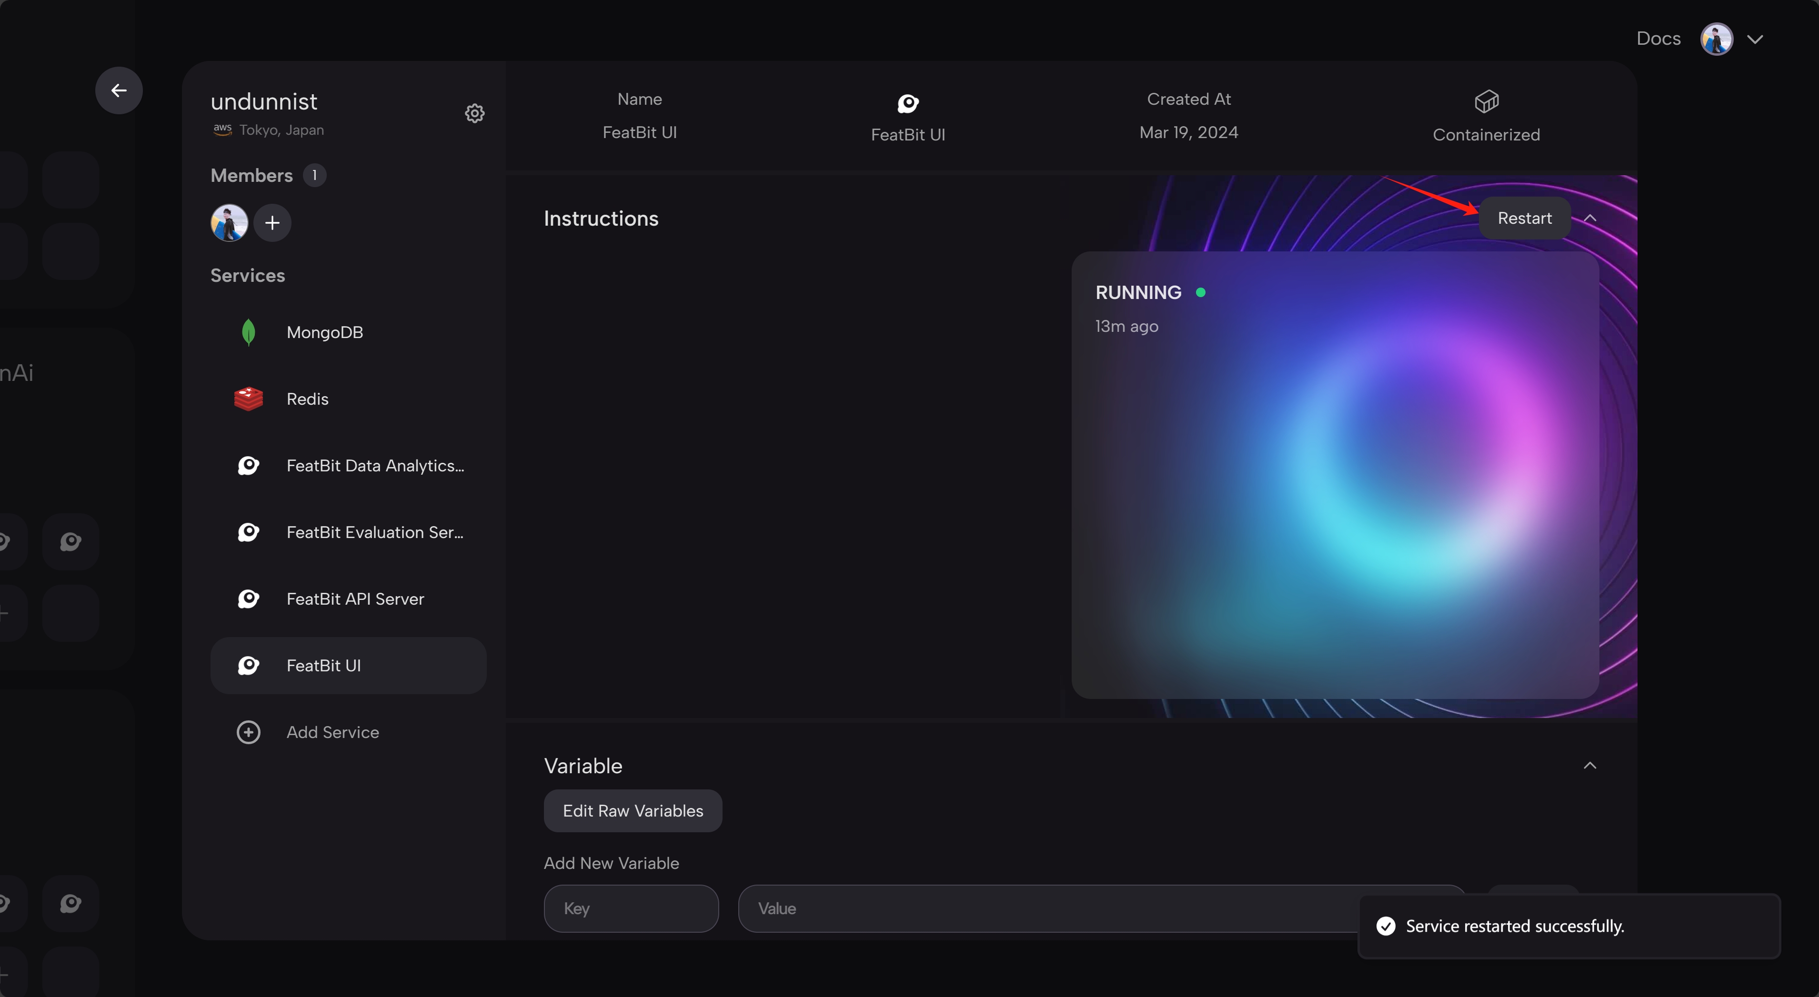Image resolution: width=1819 pixels, height=997 pixels.
Task: Open FeatBit Evaluation Server service
Action: (348, 532)
